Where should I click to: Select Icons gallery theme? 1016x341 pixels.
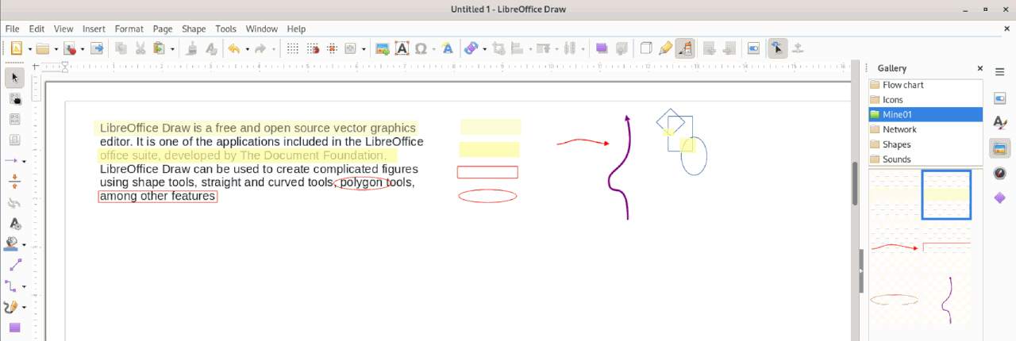click(926, 100)
